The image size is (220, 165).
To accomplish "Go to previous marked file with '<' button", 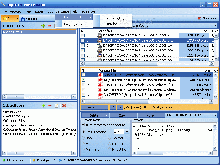I will point(113,107).
